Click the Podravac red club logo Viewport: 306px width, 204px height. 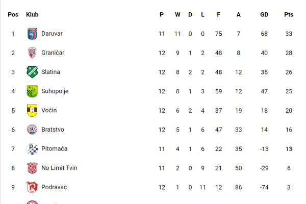pos(32,187)
